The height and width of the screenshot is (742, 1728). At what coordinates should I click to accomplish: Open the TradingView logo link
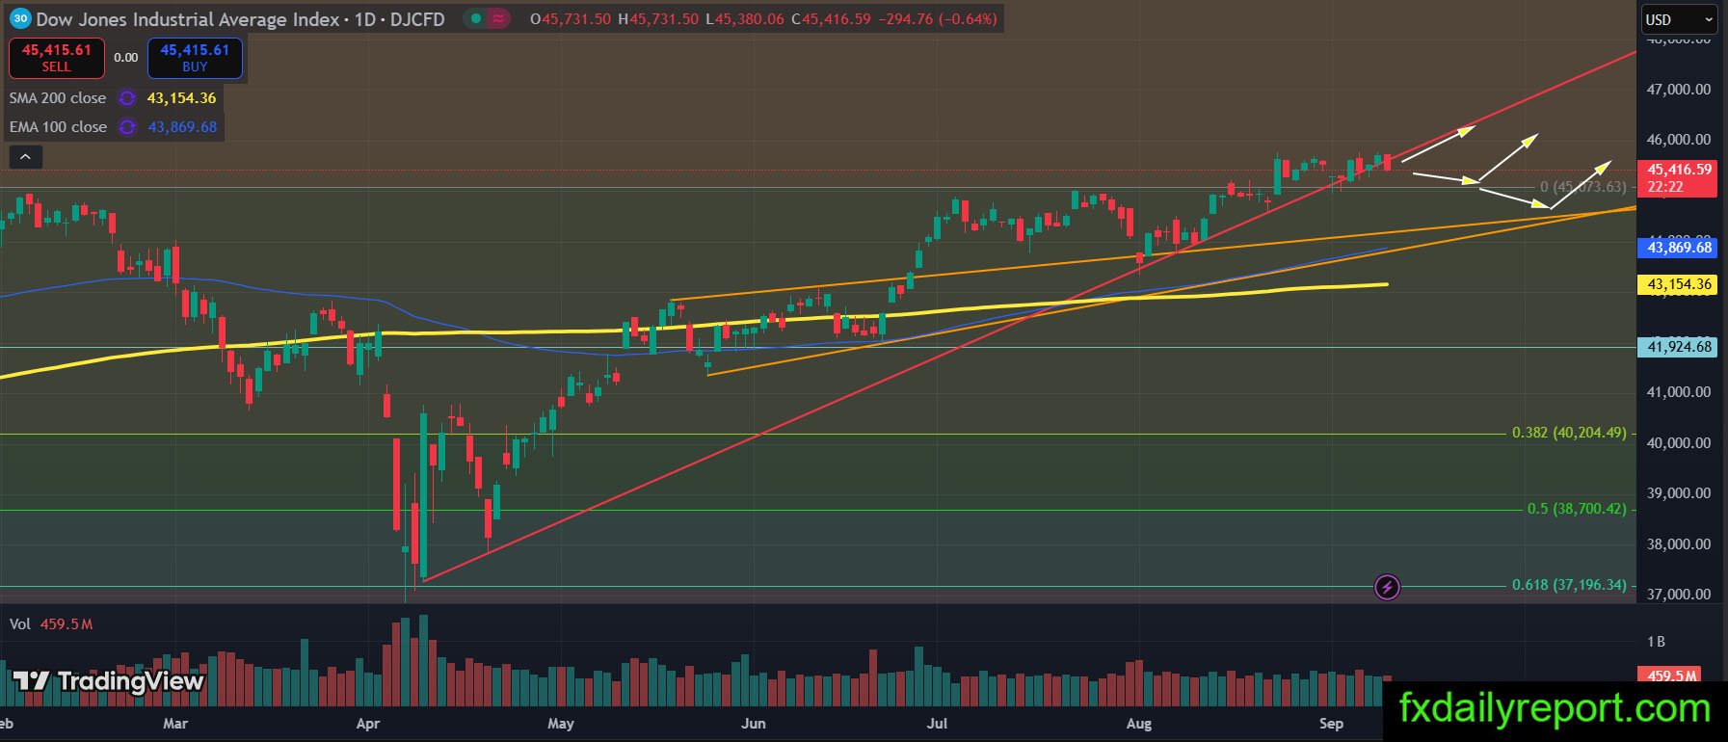point(109,682)
